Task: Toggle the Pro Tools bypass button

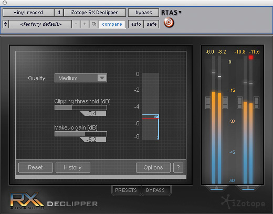Action: (x=143, y=13)
